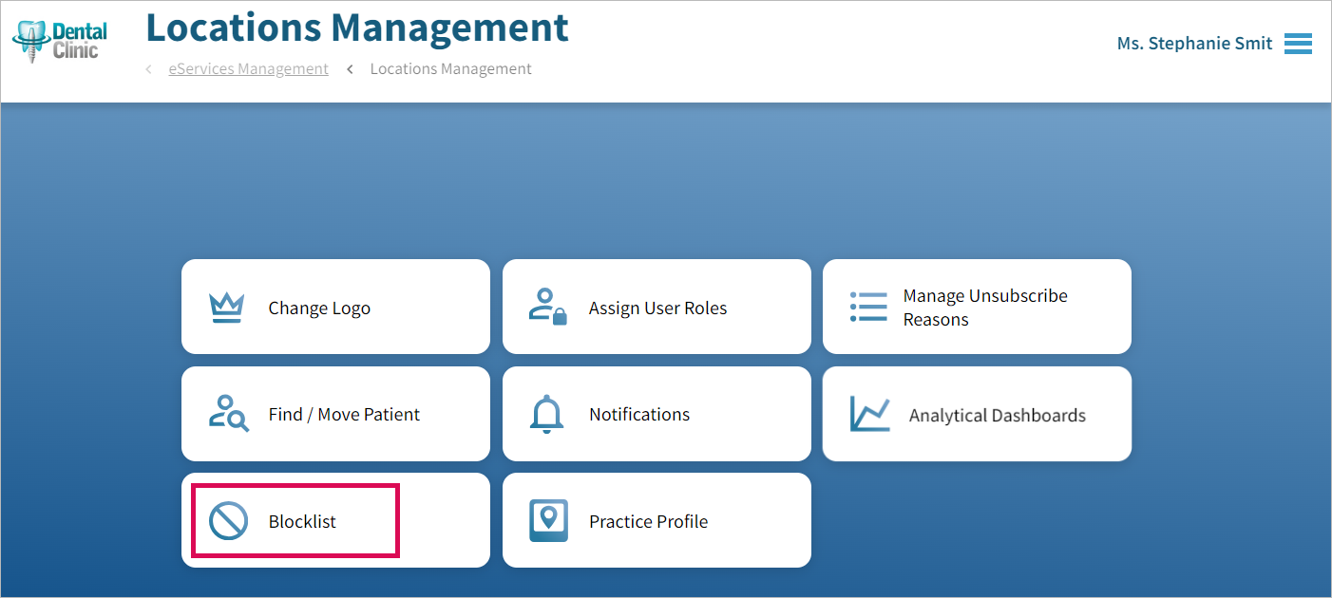Open the Ms. Stephanie Smit user name
Screen dimensions: 1332x598
[x=1194, y=44]
